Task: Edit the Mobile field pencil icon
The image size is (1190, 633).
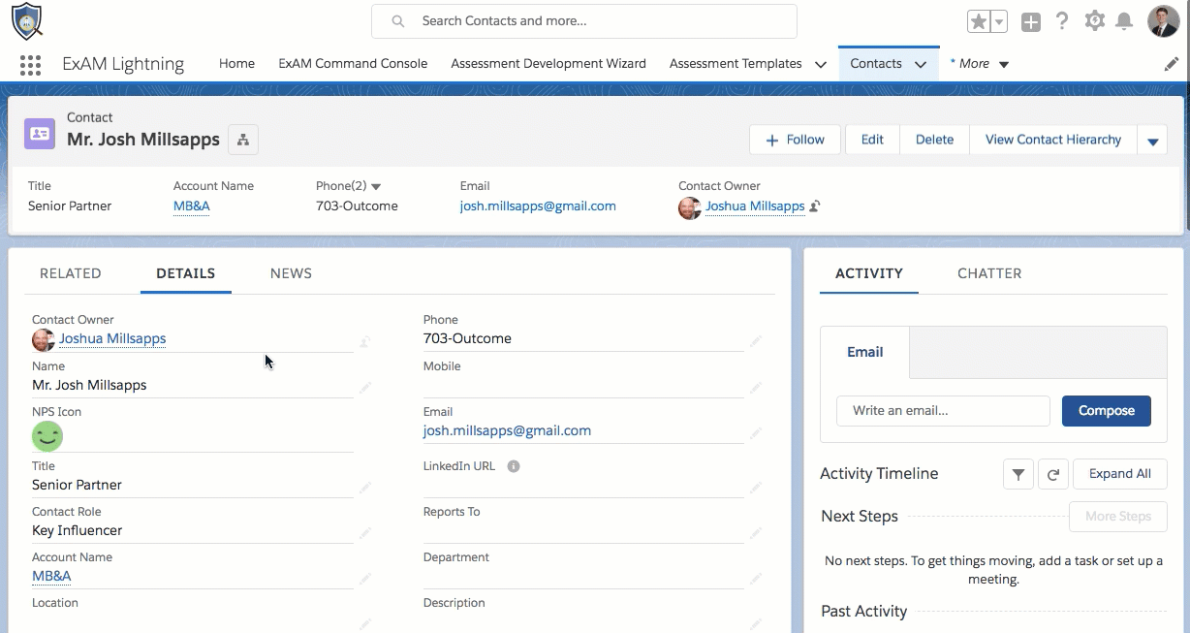Action: click(756, 388)
